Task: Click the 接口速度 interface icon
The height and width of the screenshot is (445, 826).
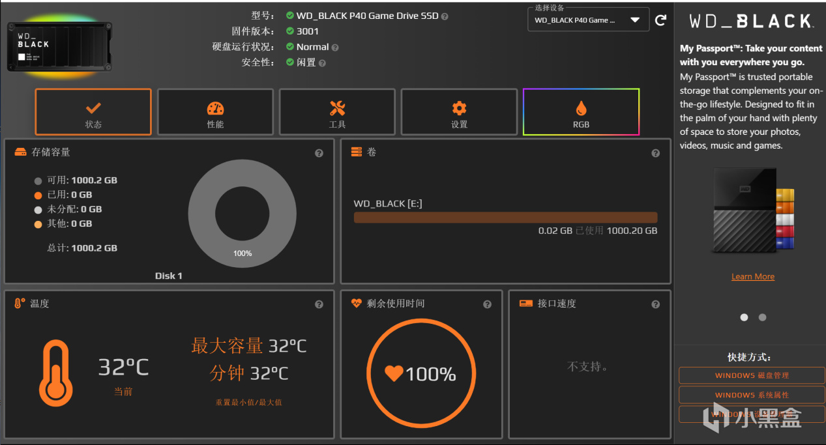Action: click(525, 303)
